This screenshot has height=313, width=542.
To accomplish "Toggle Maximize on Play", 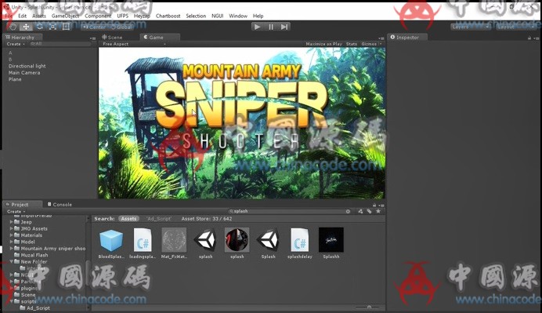I will click(x=323, y=44).
